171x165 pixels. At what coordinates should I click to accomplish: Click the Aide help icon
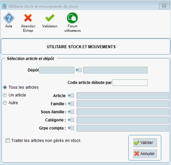coord(9,18)
